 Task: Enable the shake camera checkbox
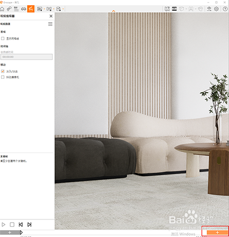(3, 77)
